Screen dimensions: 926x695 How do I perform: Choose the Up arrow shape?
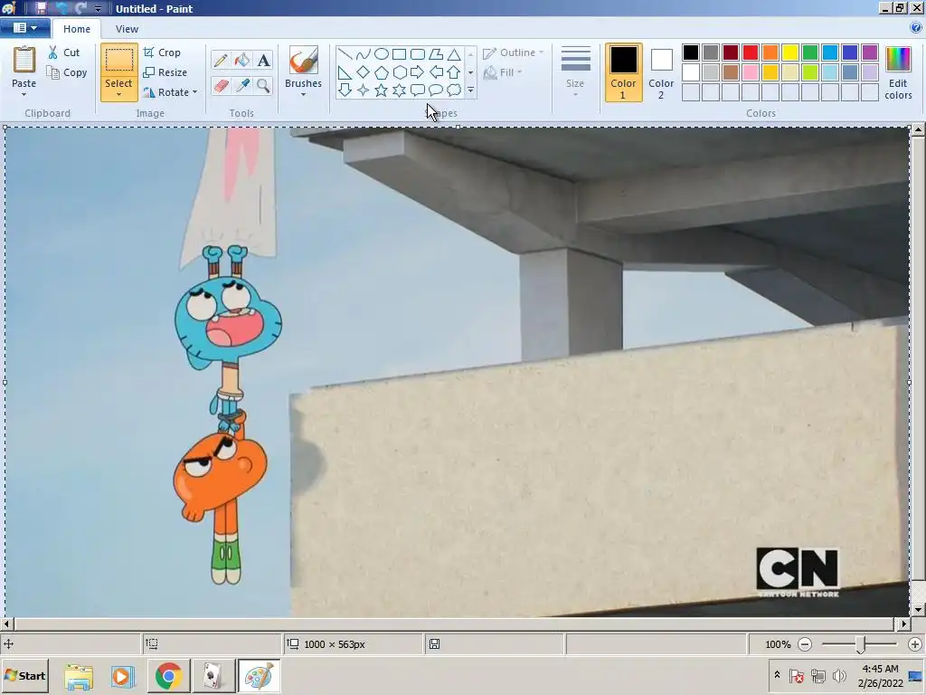point(454,72)
